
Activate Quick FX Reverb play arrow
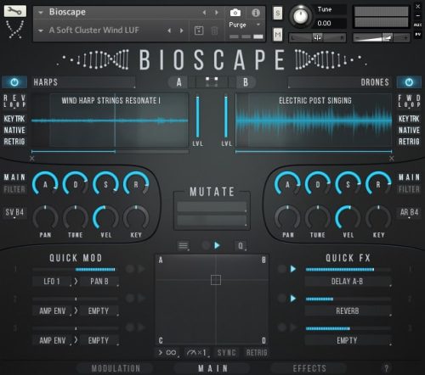(293, 299)
